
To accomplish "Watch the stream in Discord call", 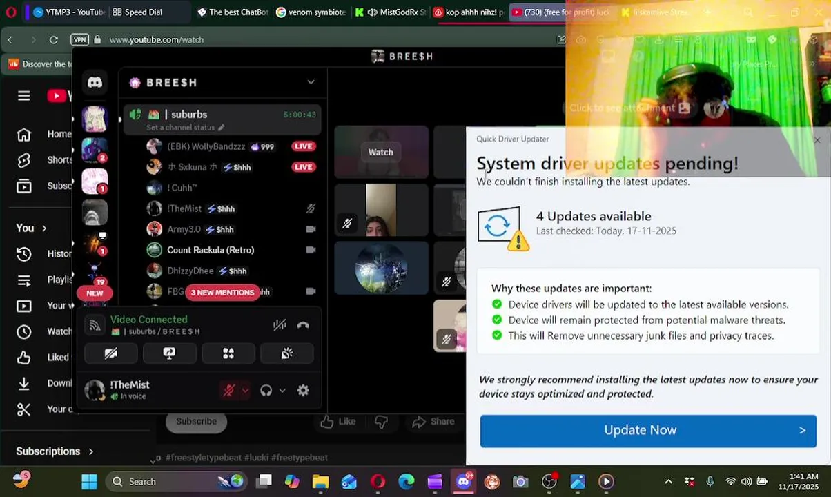I will [380, 152].
